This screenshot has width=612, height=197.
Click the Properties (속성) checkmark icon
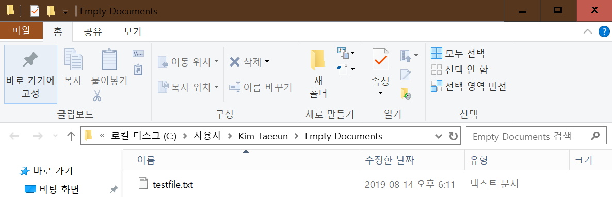pos(380,60)
